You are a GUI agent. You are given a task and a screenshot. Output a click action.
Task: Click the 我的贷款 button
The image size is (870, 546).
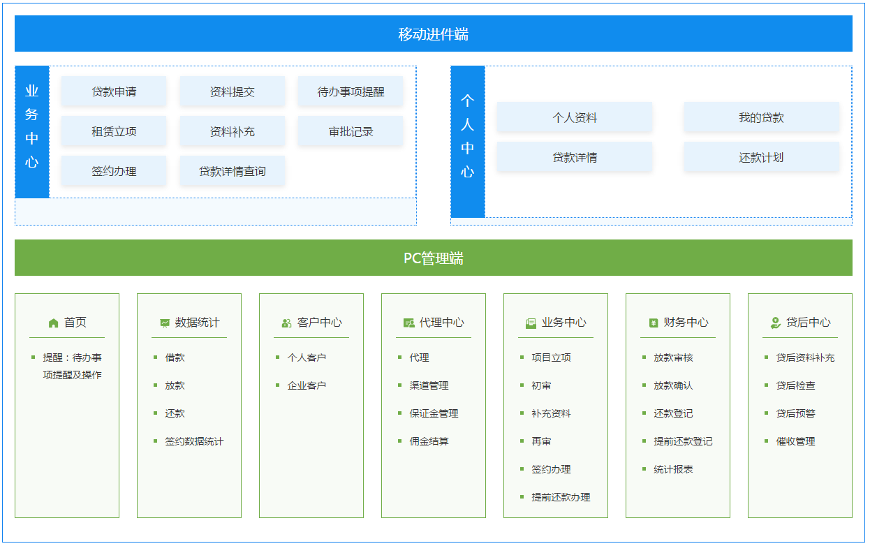(761, 117)
